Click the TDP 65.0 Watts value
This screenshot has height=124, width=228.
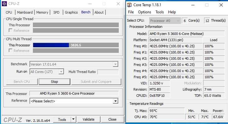[214, 96]
